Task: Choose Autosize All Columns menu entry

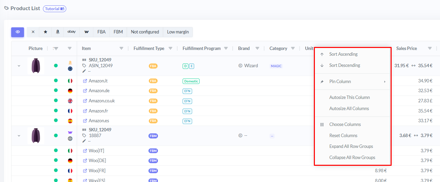Action: [x=349, y=109]
